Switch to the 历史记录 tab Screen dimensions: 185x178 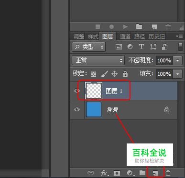(157, 36)
